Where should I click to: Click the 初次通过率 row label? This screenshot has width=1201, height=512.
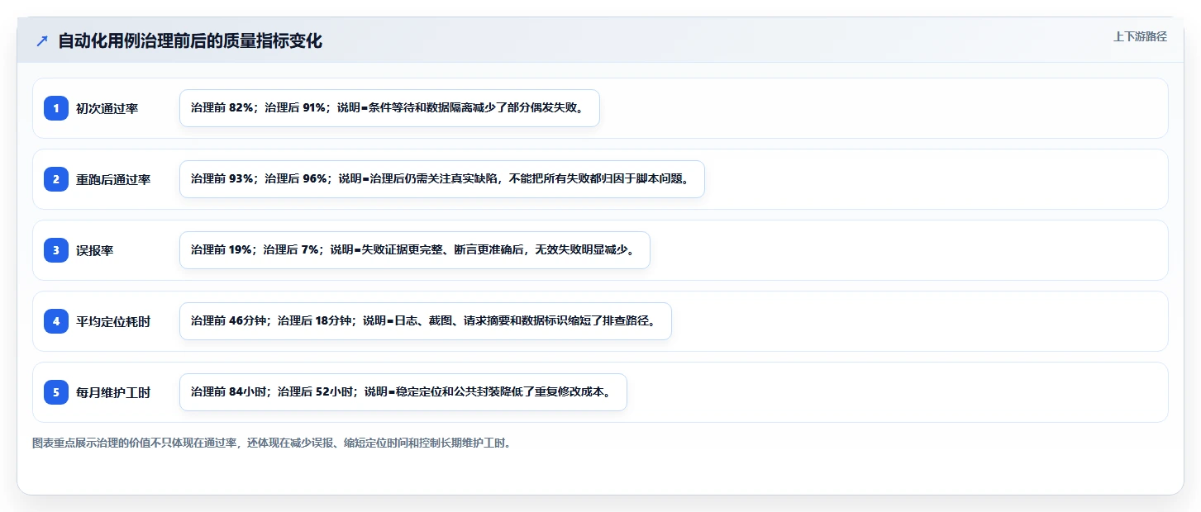[107, 108]
